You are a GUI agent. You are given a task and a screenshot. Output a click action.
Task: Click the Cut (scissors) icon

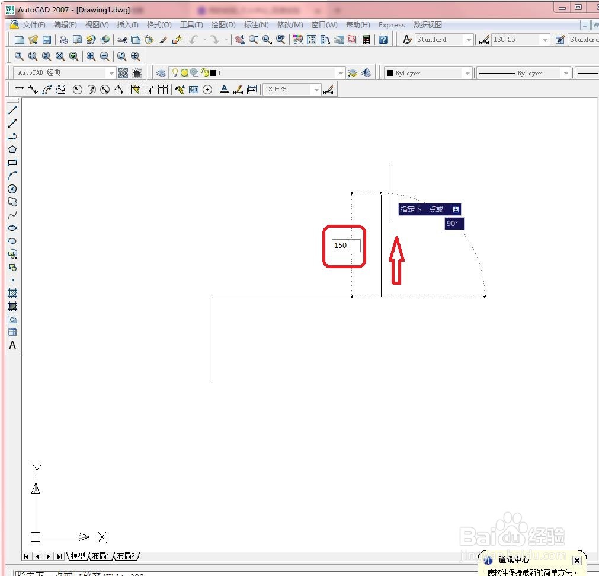(x=122, y=40)
